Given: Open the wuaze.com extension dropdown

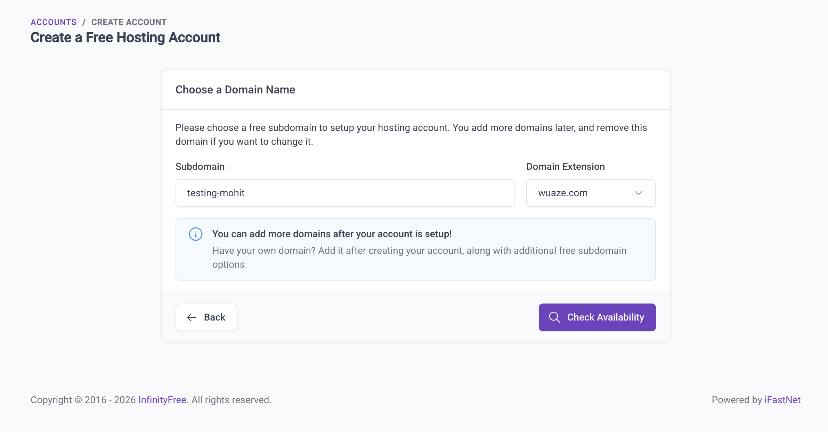Looking at the screenshot, I should click(x=590, y=193).
